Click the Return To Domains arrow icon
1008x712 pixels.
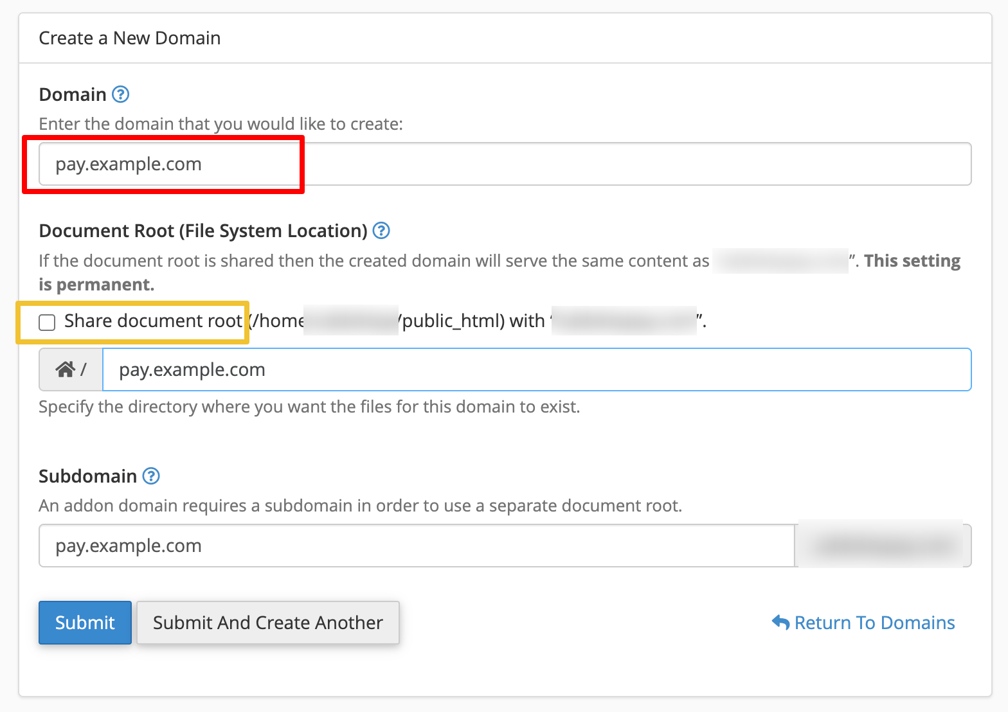click(x=780, y=622)
